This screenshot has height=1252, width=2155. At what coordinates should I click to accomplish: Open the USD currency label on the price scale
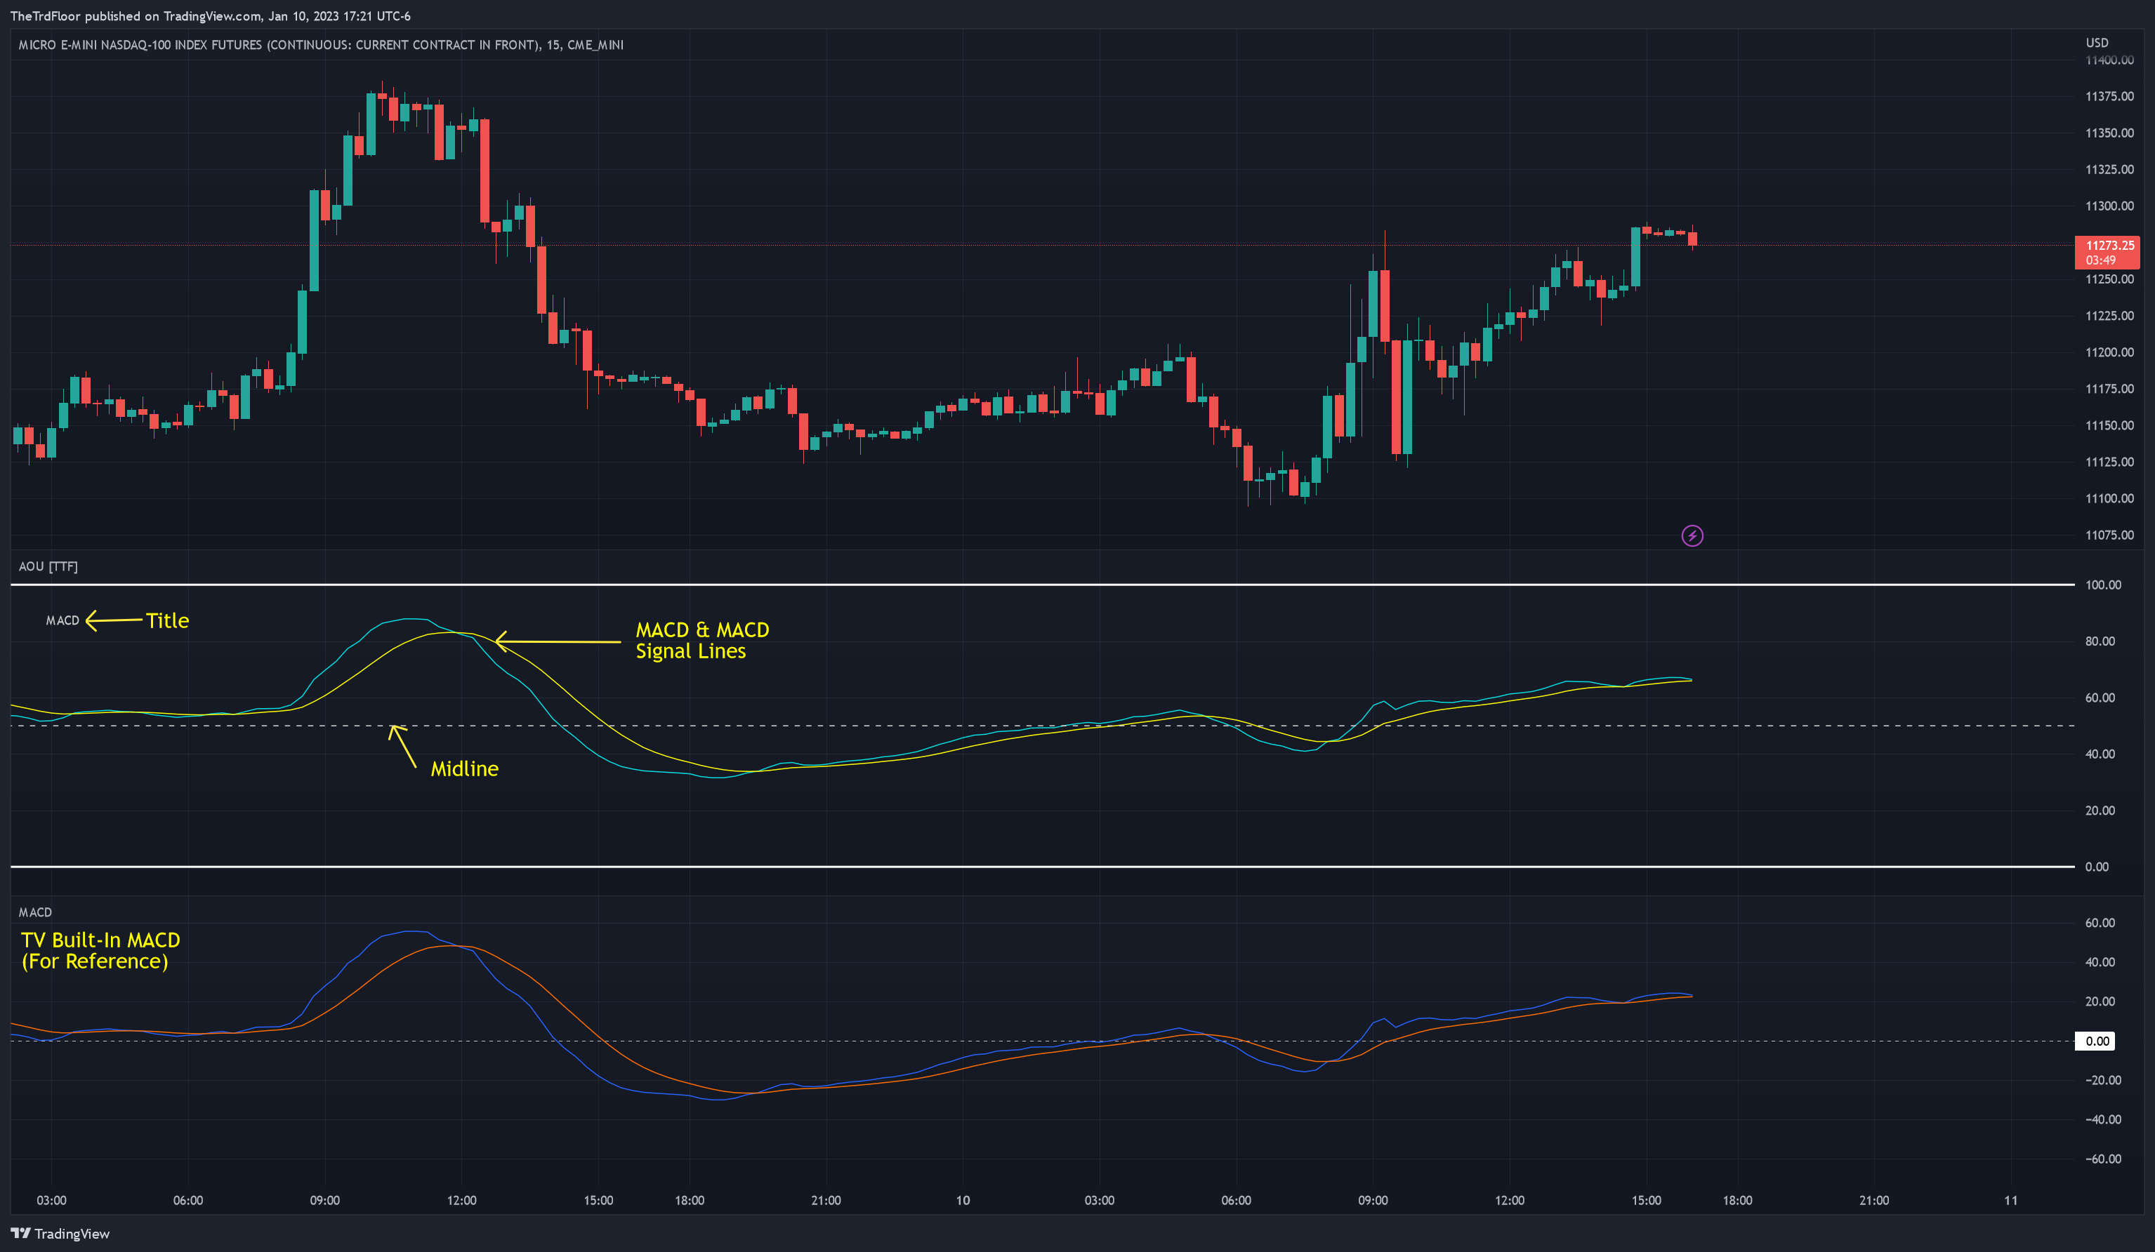[x=2097, y=43]
